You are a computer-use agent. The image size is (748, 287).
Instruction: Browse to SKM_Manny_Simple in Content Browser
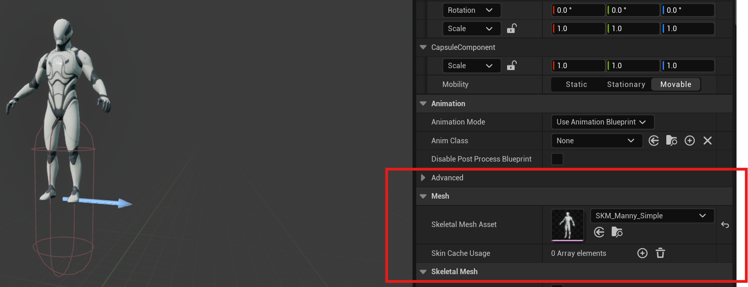(x=617, y=232)
